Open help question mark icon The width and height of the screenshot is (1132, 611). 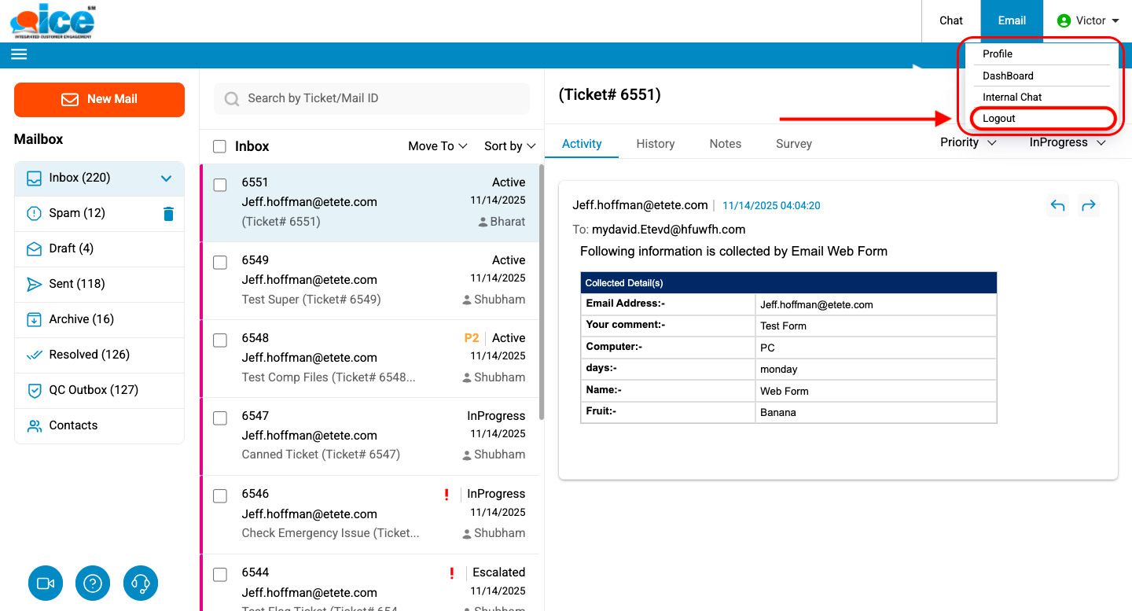click(x=93, y=583)
